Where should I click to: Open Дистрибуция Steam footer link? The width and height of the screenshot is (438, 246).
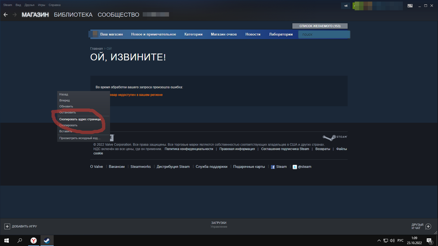[173, 167]
